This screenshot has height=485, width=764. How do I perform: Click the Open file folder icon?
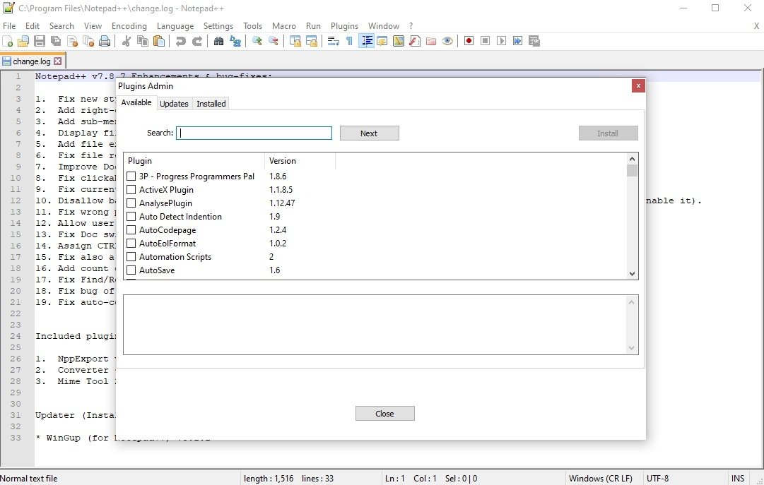click(x=23, y=42)
